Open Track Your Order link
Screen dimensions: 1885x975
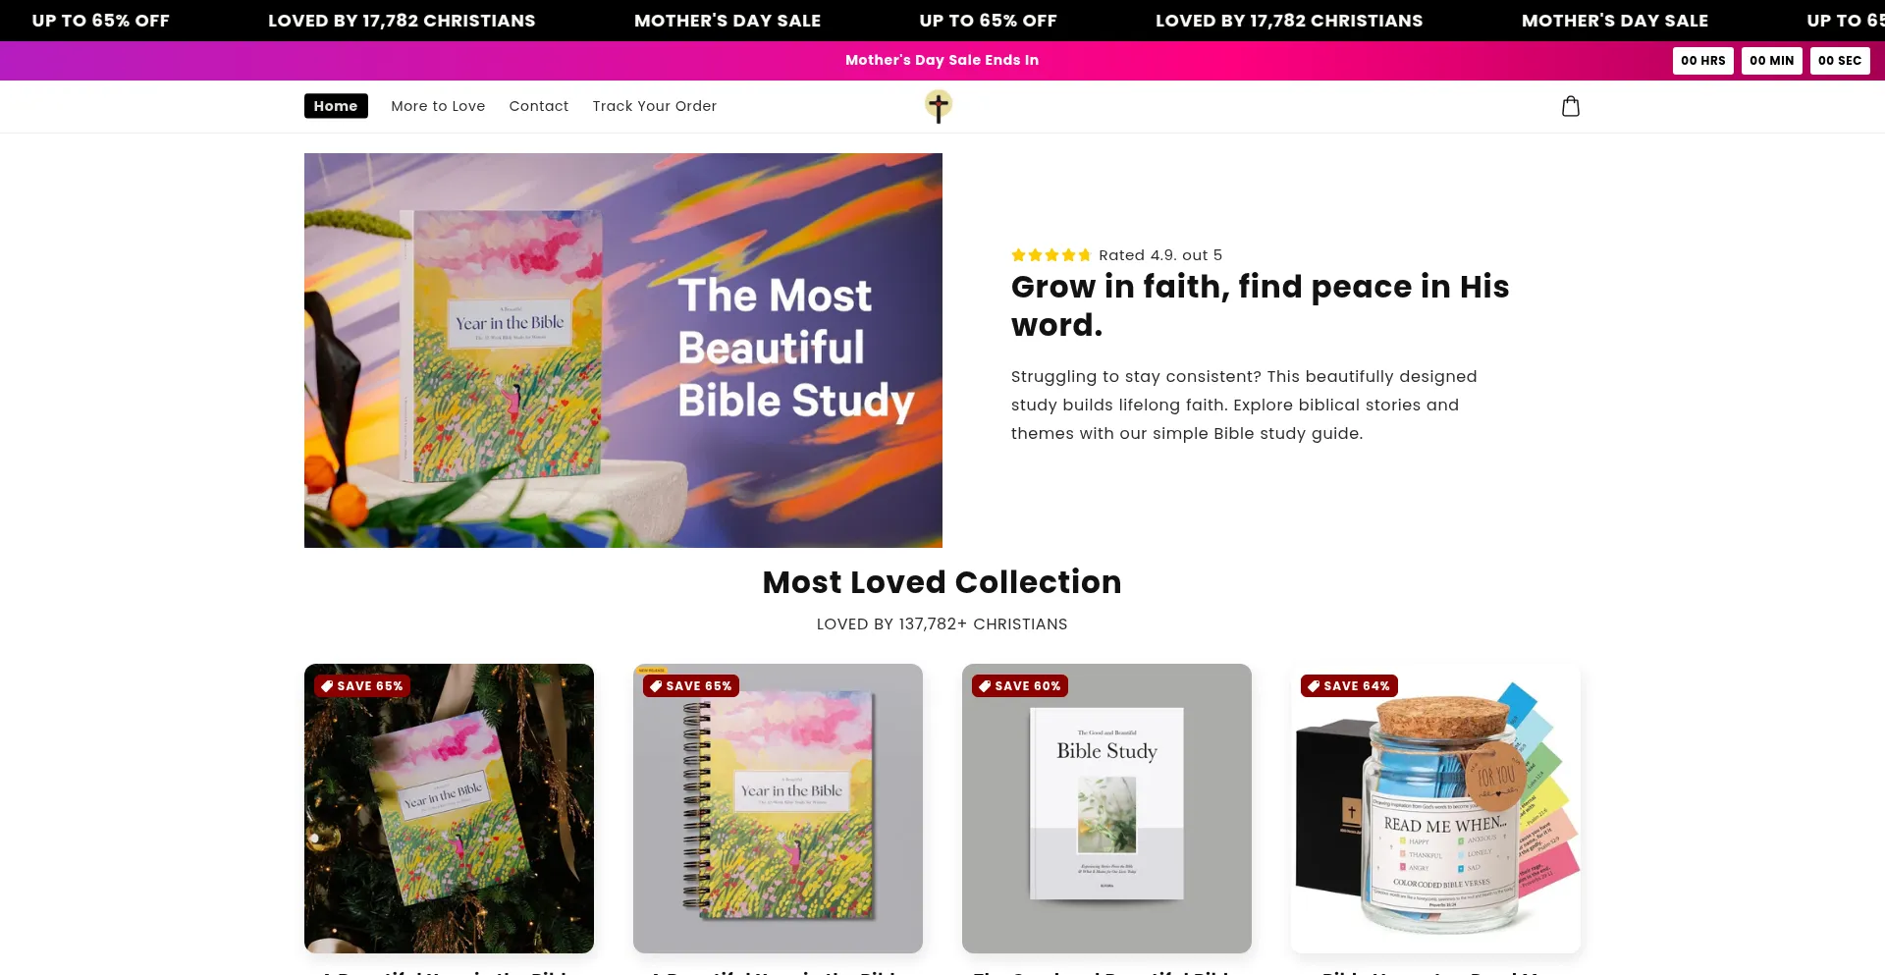[655, 106]
